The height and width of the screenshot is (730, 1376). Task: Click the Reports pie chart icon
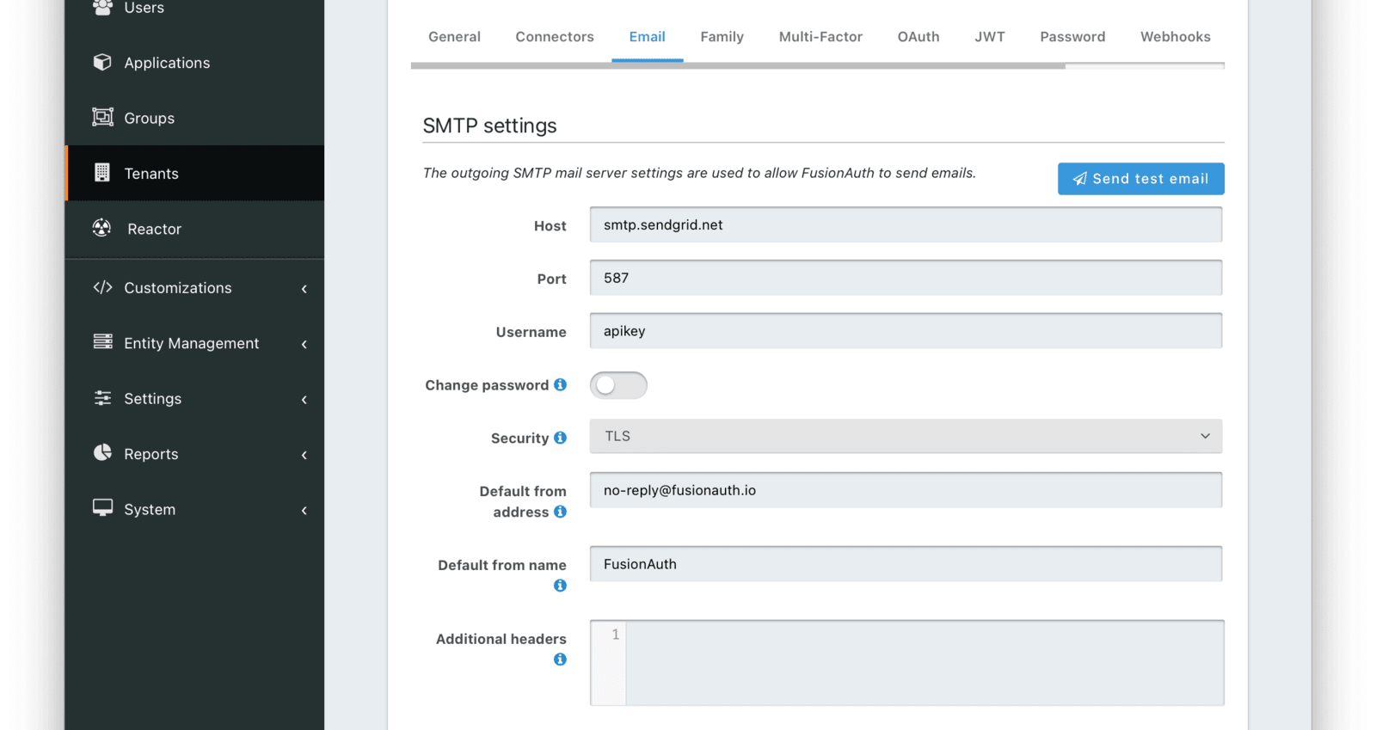(102, 452)
